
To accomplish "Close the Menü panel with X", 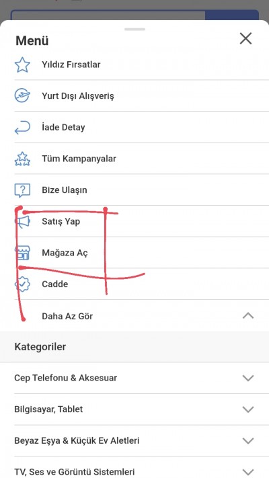I will click(x=245, y=39).
